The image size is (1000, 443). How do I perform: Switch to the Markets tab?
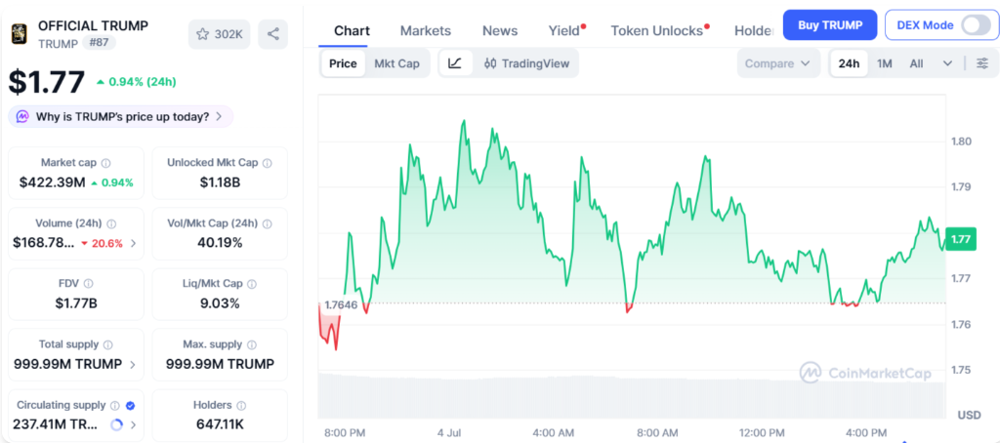pyautogui.click(x=426, y=30)
